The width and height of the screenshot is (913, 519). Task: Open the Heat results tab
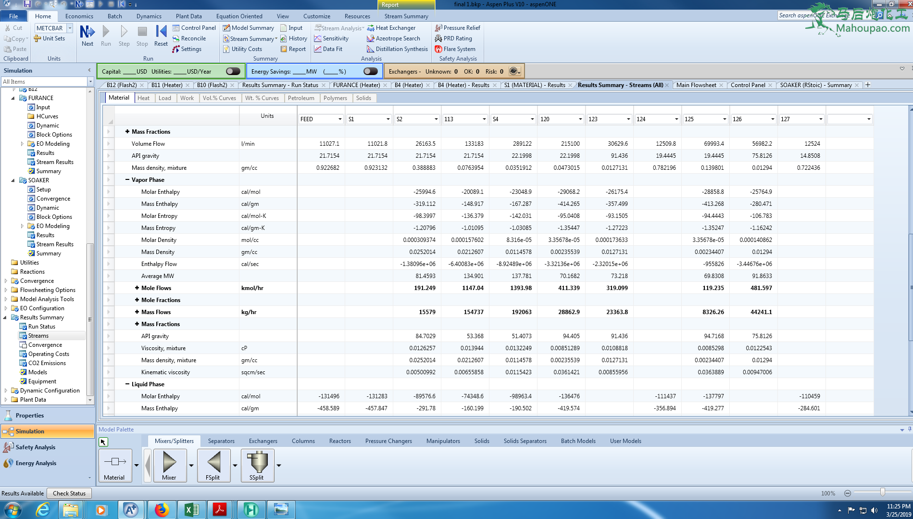pyautogui.click(x=143, y=98)
